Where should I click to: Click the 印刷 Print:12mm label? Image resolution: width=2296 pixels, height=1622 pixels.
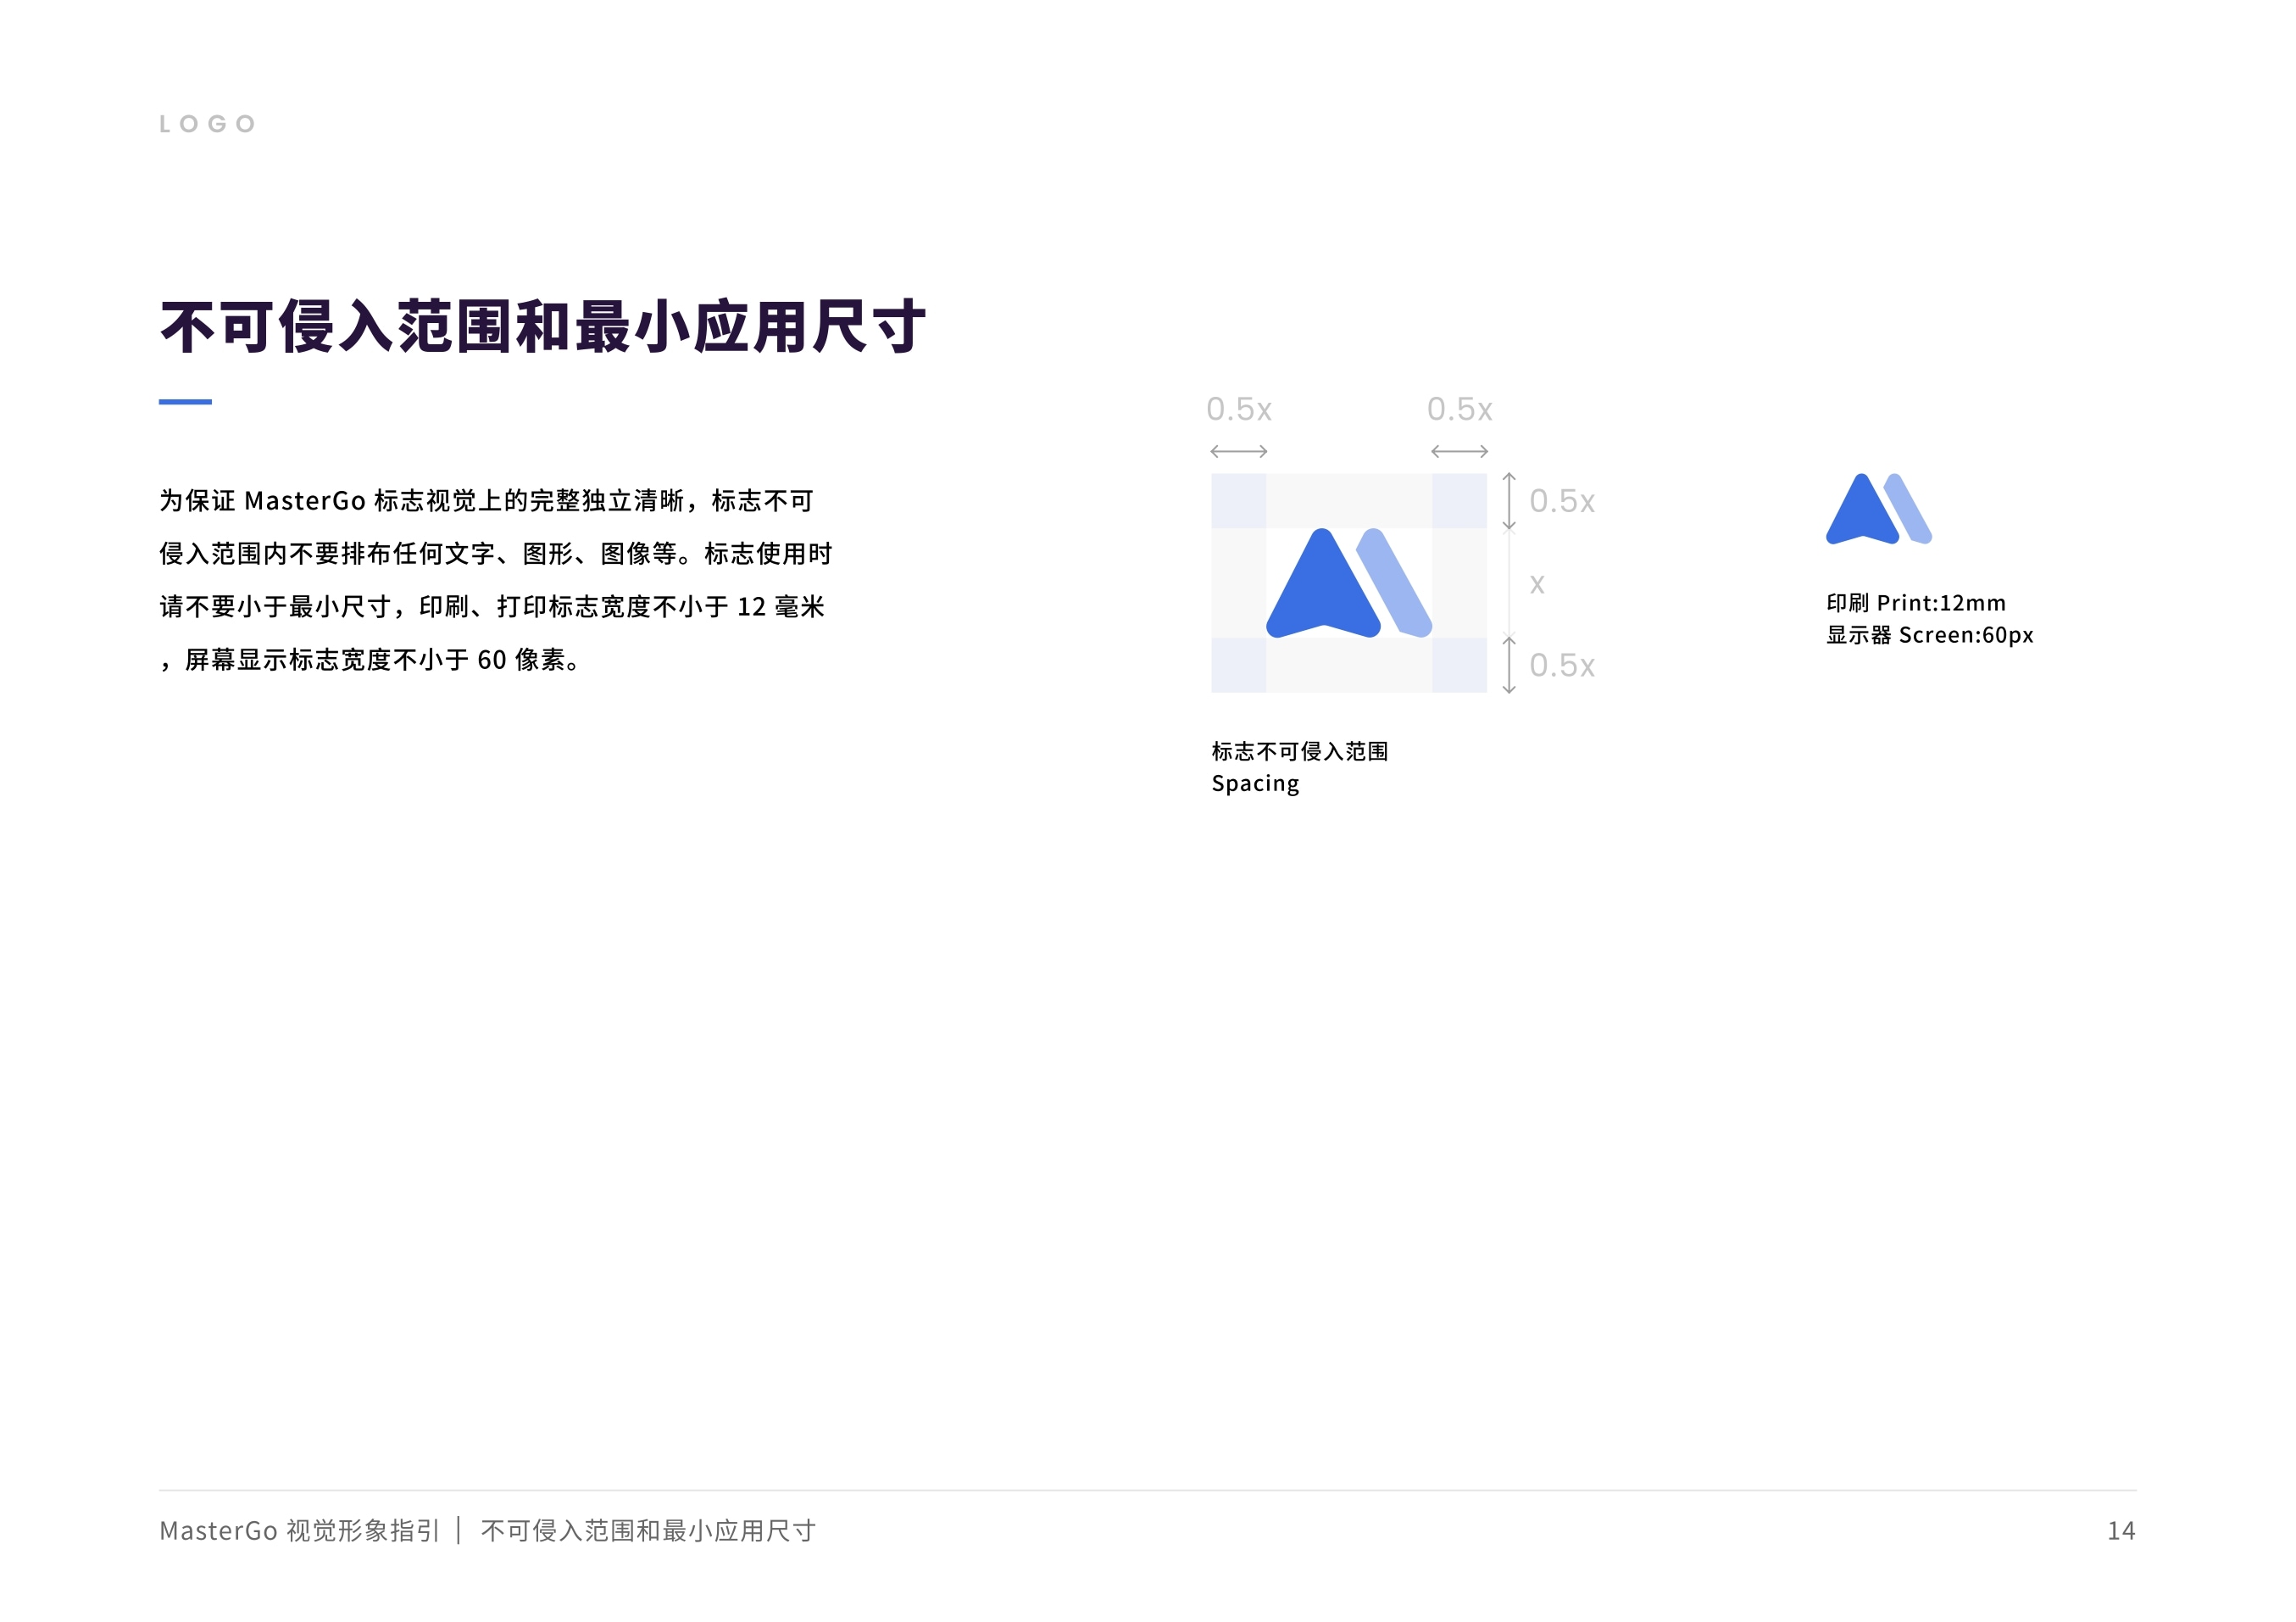click(1915, 602)
